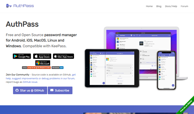The height and width of the screenshot is (114, 194).
Task: Click the phone app screenshot
Action: coord(167,70)
